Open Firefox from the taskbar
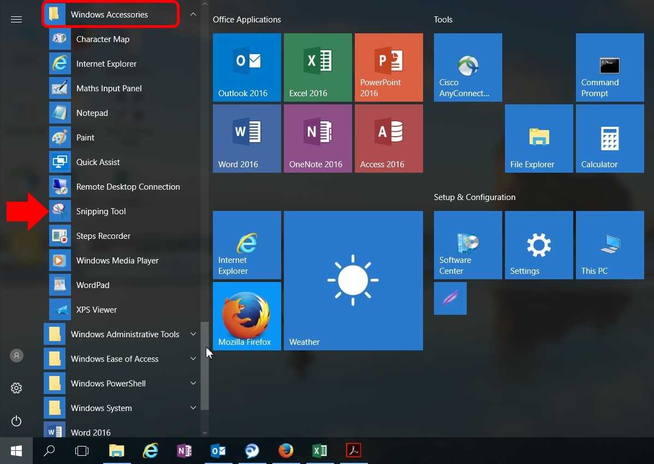Viewport: 654px width, 464px height. tap(286, 451)
